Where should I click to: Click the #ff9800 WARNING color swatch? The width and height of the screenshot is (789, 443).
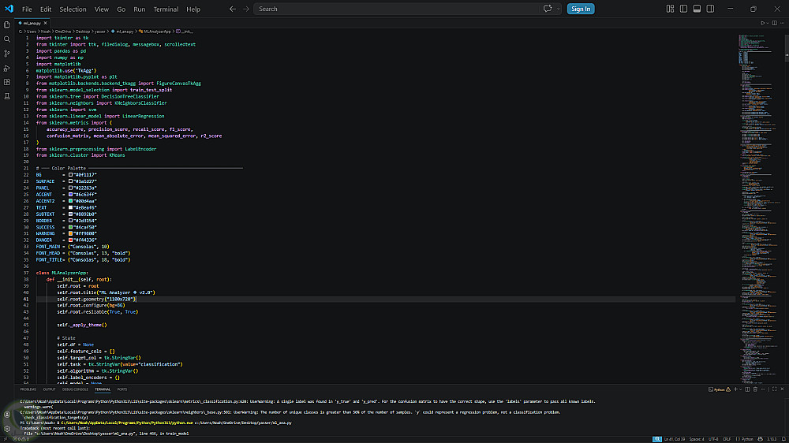pos(70,233)
